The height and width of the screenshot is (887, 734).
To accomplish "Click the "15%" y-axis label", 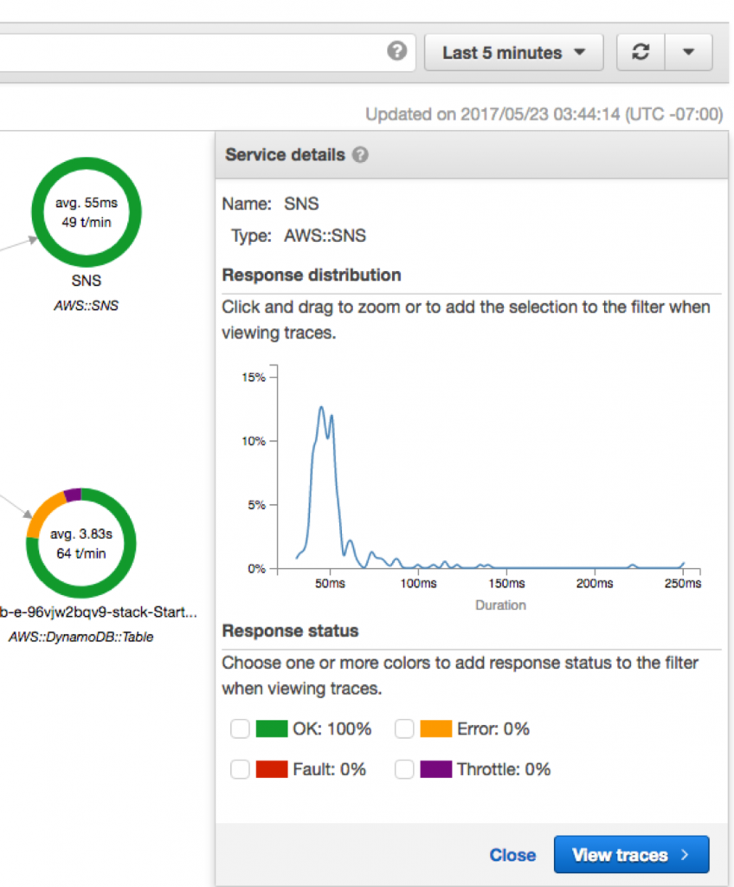I will [254, 378].
